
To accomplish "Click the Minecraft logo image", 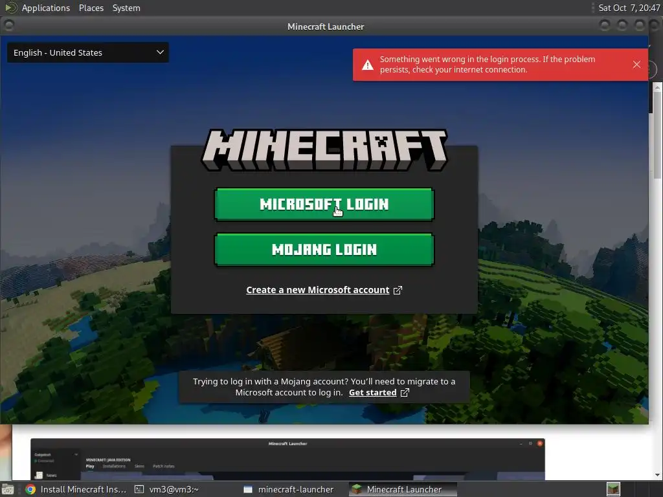I will (x=324, y=150).
